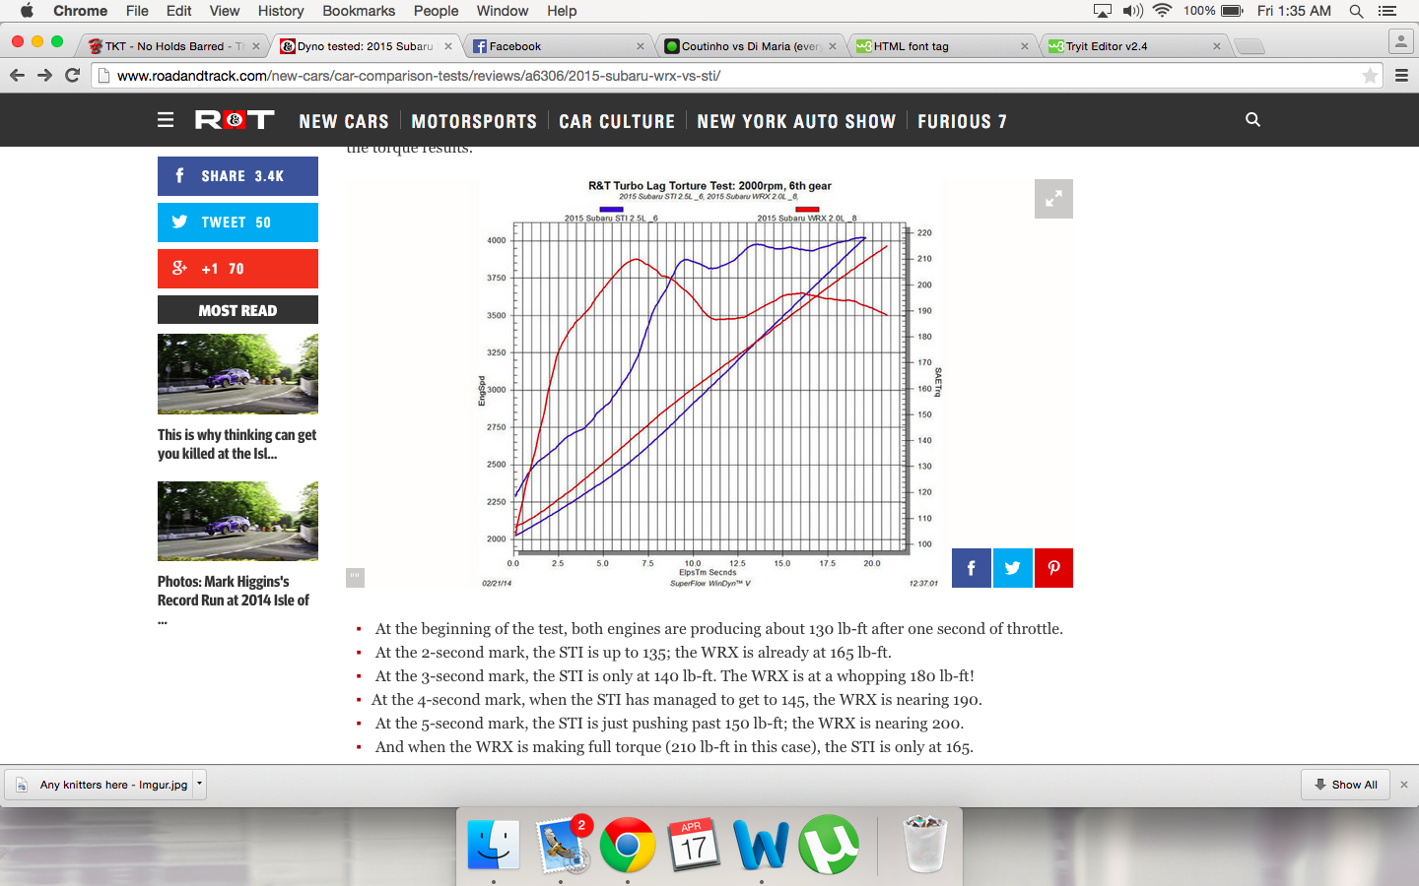1419x886 pixels.
Task: Click Show All downloads button
Action: click(x=1345, y=785)
